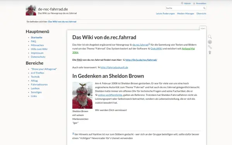Image resolution: width=232 pixels, height=145 pixels.
Task: Click the back to top arrow icon
Action: click(x=210, y=52)
